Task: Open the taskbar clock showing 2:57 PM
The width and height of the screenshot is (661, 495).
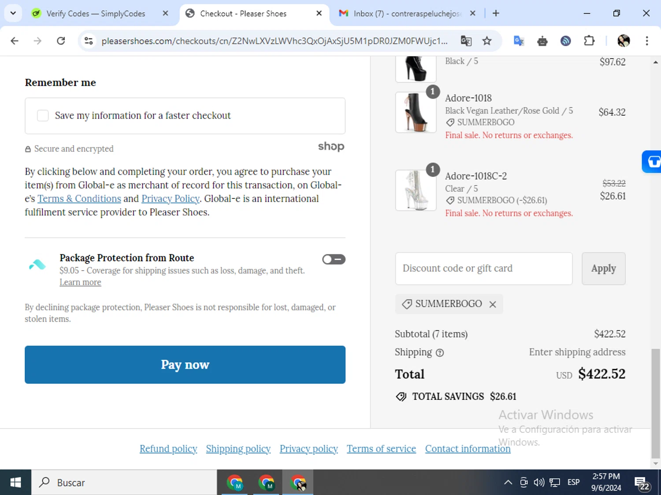Action: coord(606,482)
